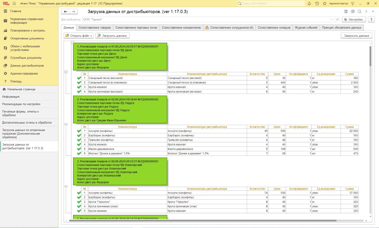The width and height of the screenshot is (379, 228).
Task: Open favorites star icon
Action: tap(325, 4)
